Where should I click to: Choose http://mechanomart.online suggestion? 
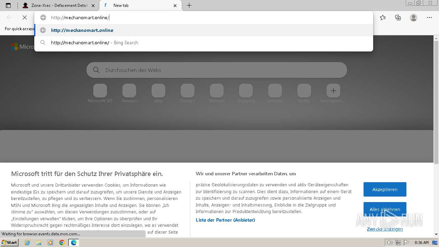pos(204,30)
